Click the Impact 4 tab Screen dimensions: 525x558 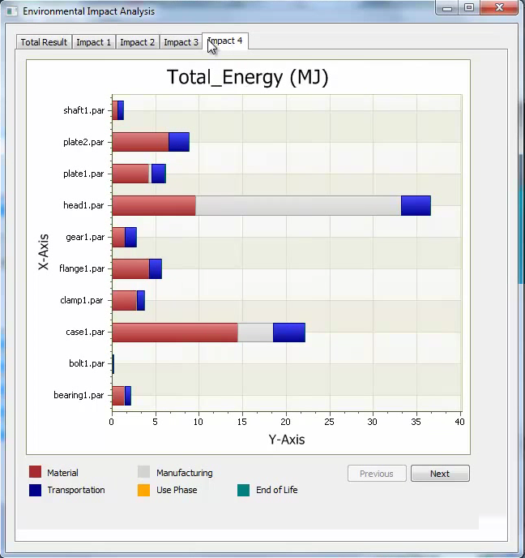[224, 41]
